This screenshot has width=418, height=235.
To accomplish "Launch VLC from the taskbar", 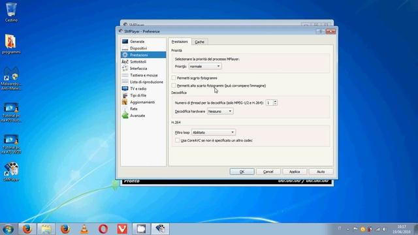I will [x=84, y=229].
